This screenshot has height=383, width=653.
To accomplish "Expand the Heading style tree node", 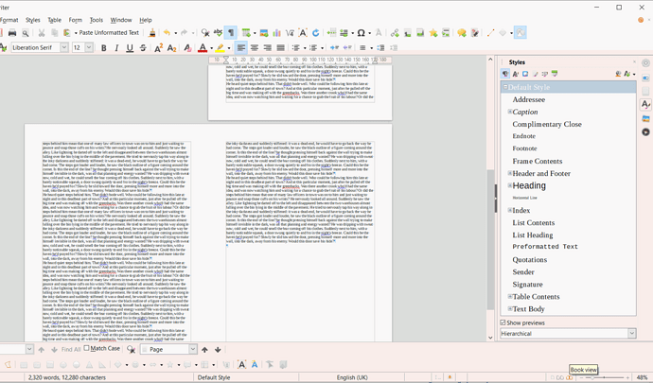I will pos(510,185).
